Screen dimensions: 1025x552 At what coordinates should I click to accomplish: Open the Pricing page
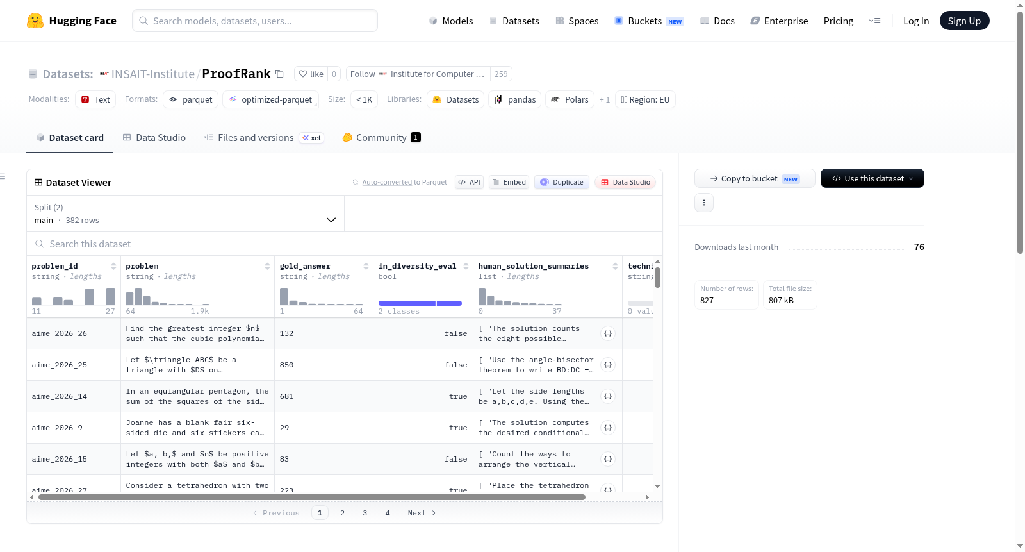(x=839, y=21)
